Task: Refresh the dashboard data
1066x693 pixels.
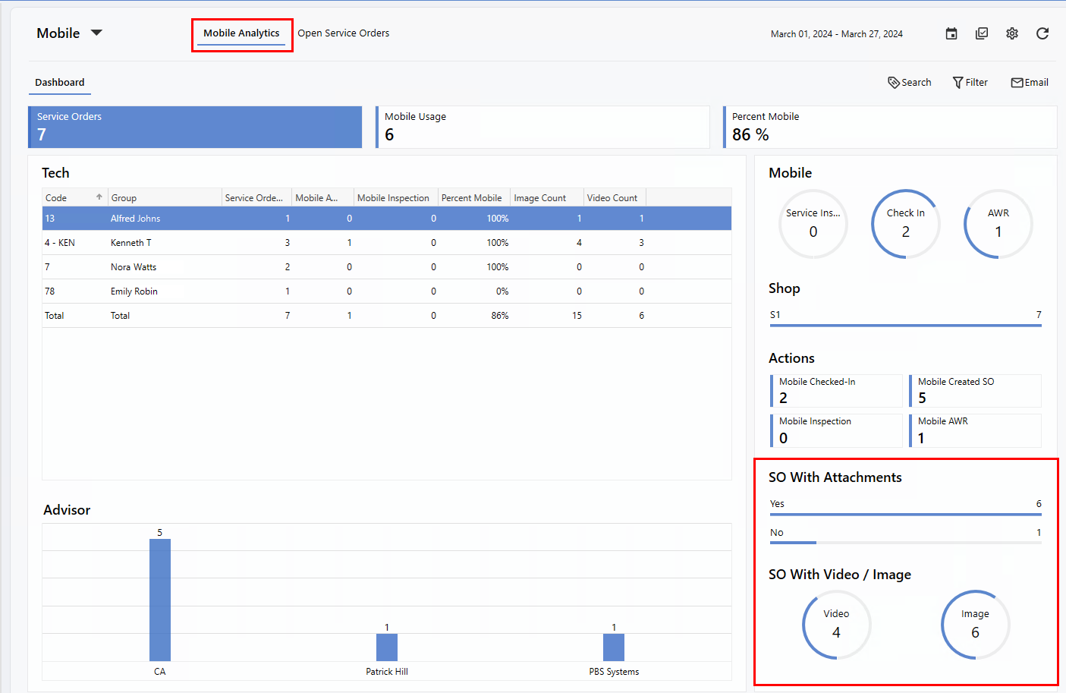Action: point(1042,33)
